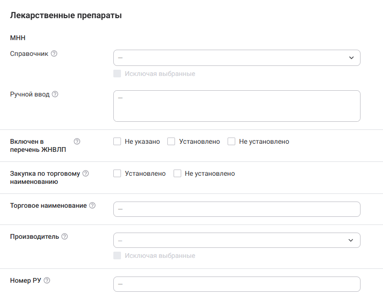
Task: Toggle Исключая выбранные under Производитель
Action: [117, 255]
